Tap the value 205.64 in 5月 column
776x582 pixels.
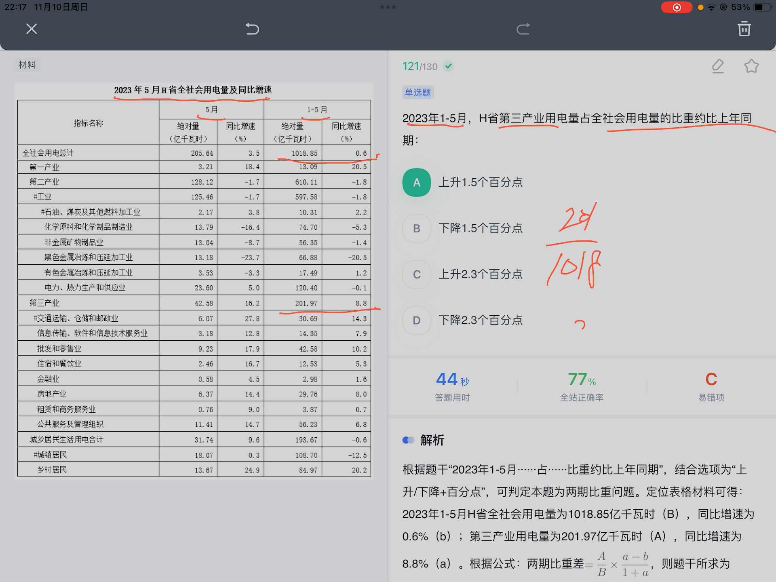[202, 154]
